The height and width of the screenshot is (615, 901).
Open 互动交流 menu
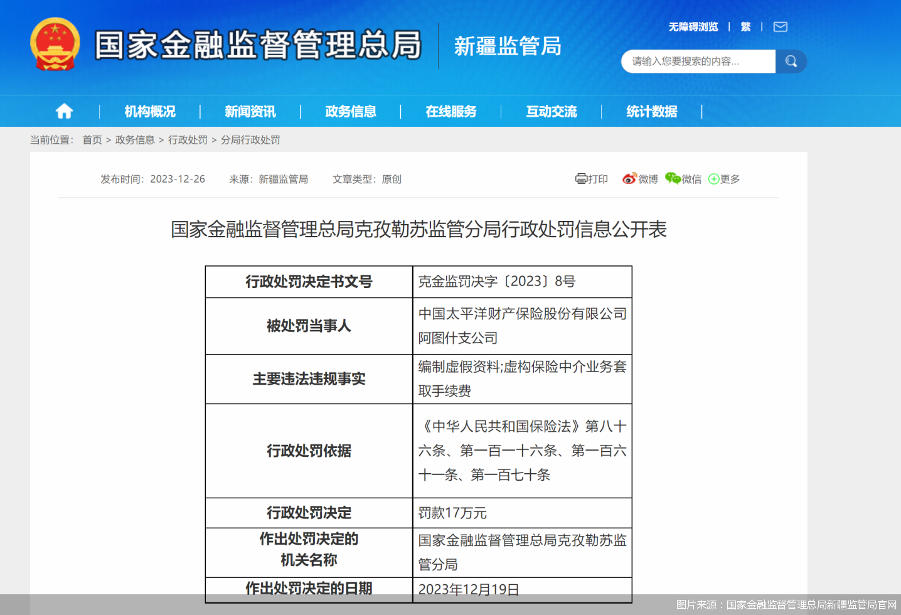pyautogui.click(x=552, y=112)
